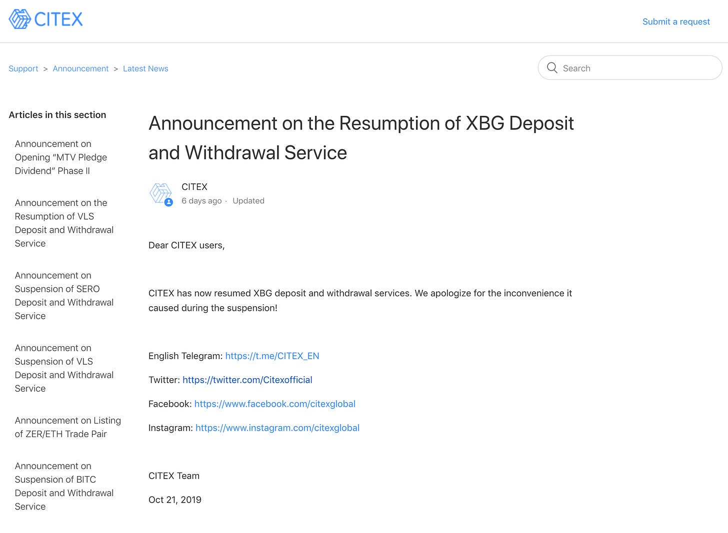Open Suspension of VLS Deposit article

point(64,368)
